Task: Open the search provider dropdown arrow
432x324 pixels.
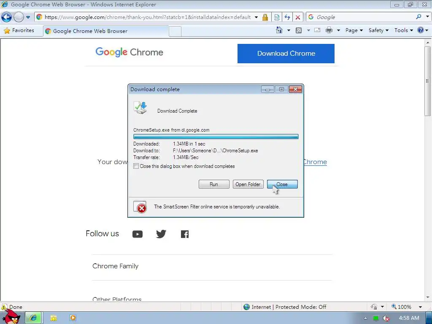Action: point(427,16)
